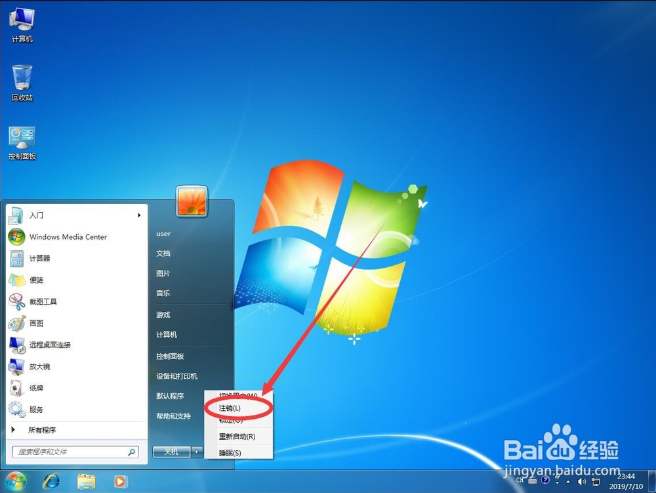Click the 纸牌 solitaire card icon
The height and width of the screenshot is (493, 656).
[16, 389]
